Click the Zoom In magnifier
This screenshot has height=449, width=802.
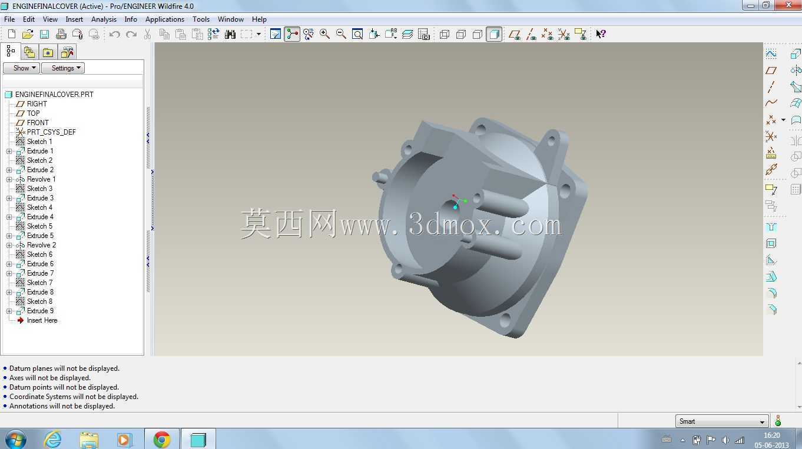324,34
